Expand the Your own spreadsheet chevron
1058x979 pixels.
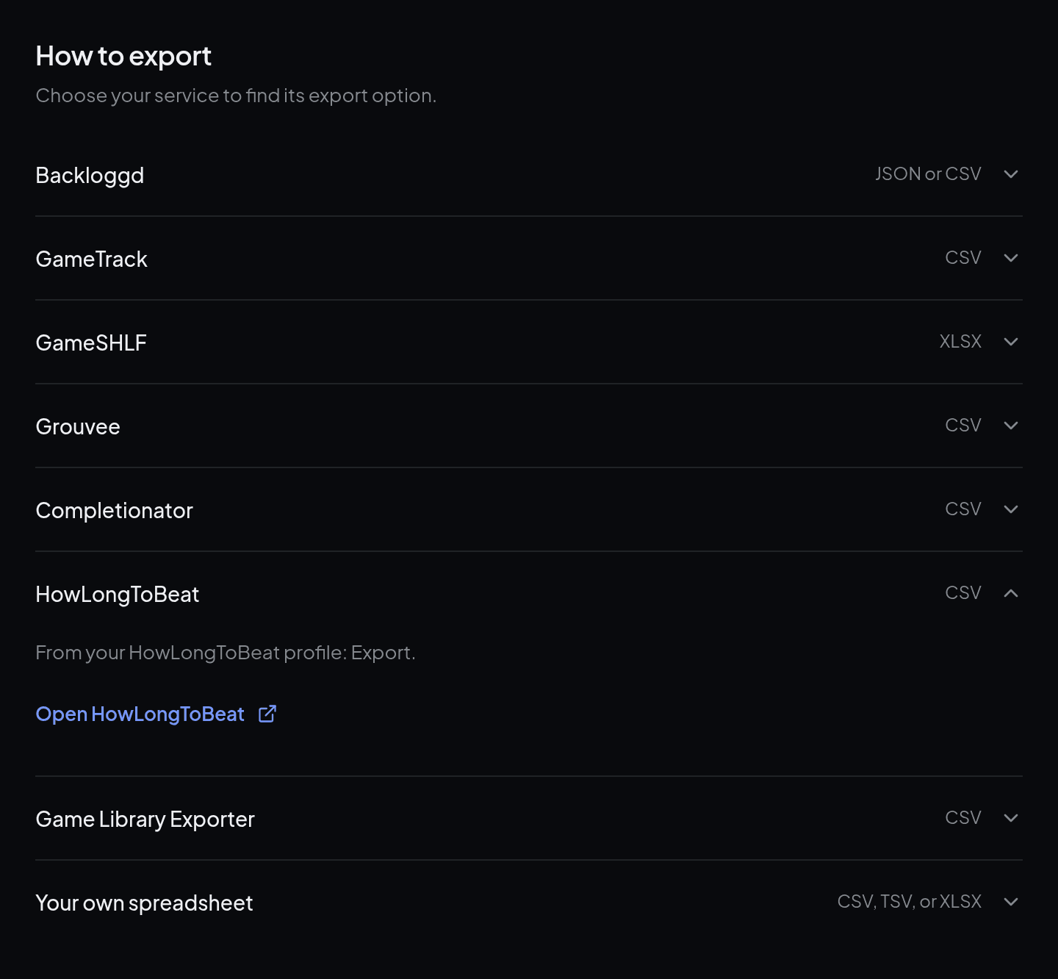(x=1011, y=902)
